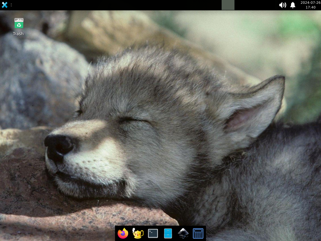Launch Inkscape from the dock
The image size is (321, 241).
point(183,233)
